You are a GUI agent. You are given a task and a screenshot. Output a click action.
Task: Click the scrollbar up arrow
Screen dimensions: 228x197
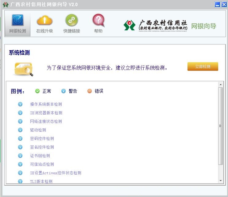click(220, 84)
